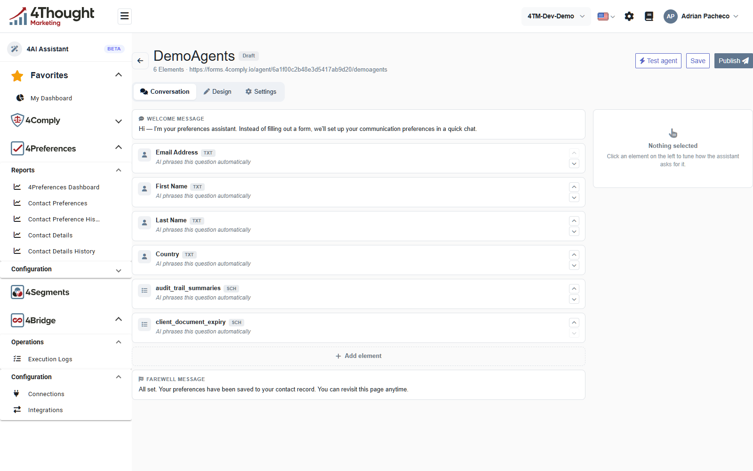This screenshot has width=753, height=471.
Task: Open the settings gear icon in header
Action: coord(629,16)
